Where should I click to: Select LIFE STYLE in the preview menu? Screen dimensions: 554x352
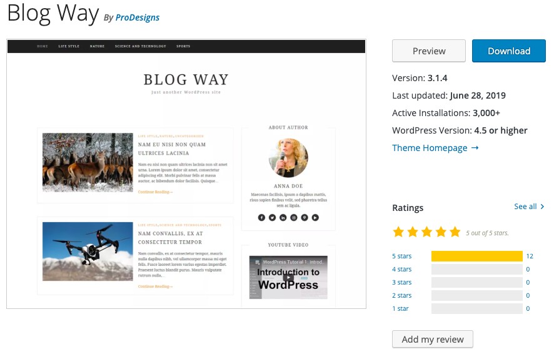(x=69, y=46)
